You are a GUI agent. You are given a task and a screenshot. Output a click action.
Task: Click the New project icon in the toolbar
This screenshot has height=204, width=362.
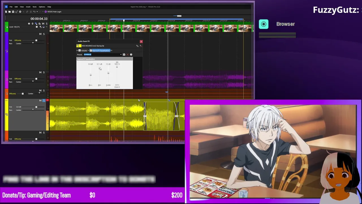pos(6,12)
